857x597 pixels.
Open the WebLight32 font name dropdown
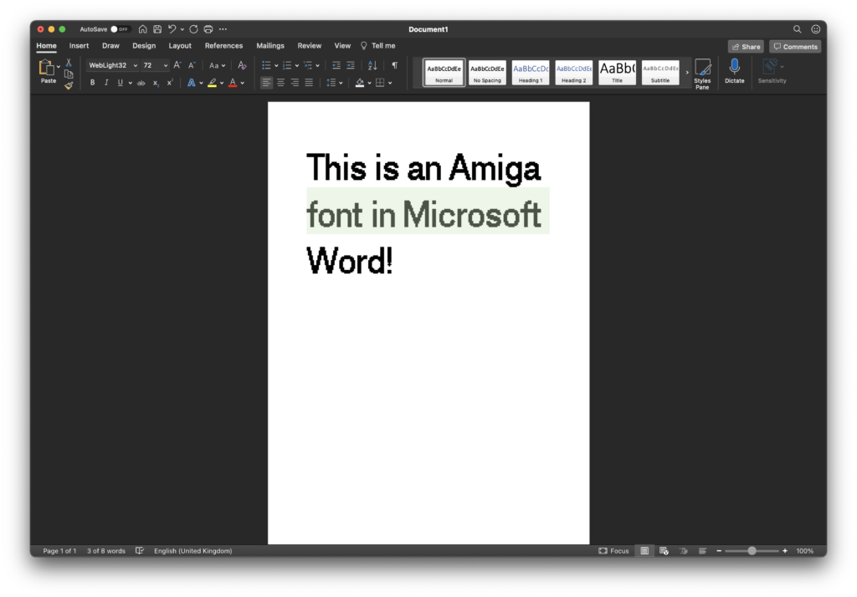click(x=136, y=65)
